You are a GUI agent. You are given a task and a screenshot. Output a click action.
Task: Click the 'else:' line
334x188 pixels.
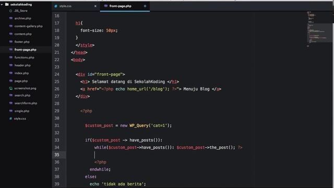91,177
